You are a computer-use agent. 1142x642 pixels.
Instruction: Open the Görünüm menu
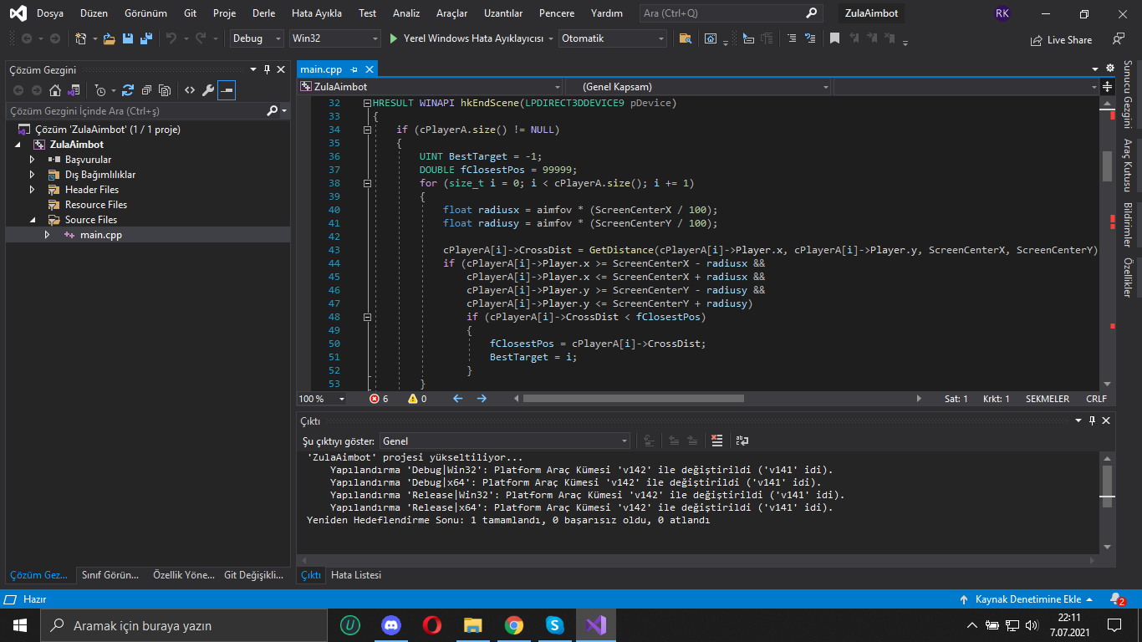point(145,13)
